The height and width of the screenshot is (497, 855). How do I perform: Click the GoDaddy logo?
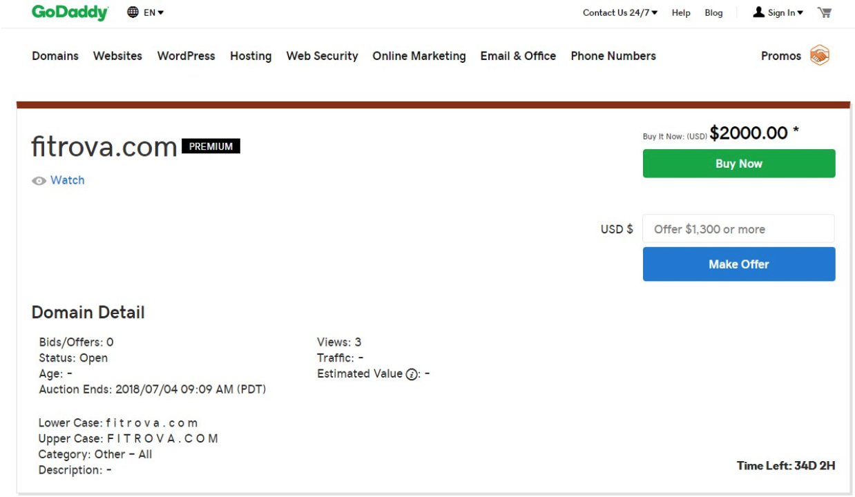point(70,12)
